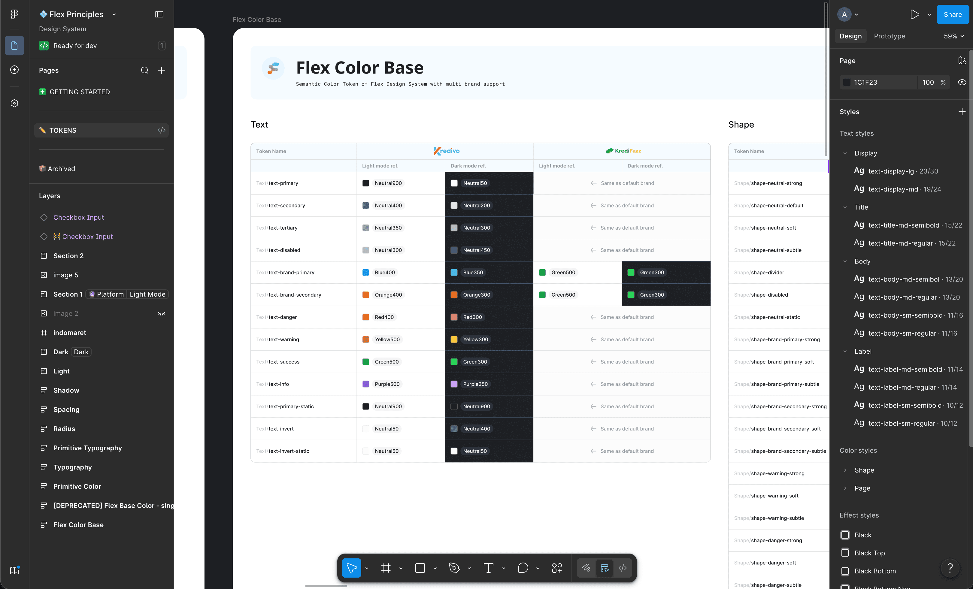Open the Actions components tool
The width and height of the screenshot is (973, 589).
point(557,568)
